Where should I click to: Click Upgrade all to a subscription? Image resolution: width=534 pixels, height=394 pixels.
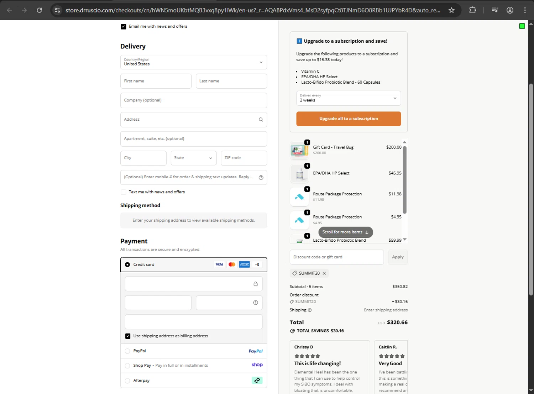[x=349, y=119]
